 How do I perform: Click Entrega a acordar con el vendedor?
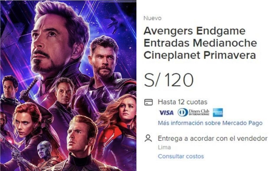click(212, 139)
